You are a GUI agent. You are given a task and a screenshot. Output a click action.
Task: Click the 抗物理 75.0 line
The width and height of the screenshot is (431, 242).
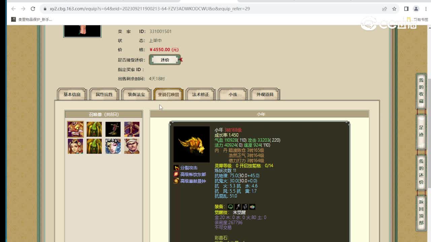click(x=237, y=175)
